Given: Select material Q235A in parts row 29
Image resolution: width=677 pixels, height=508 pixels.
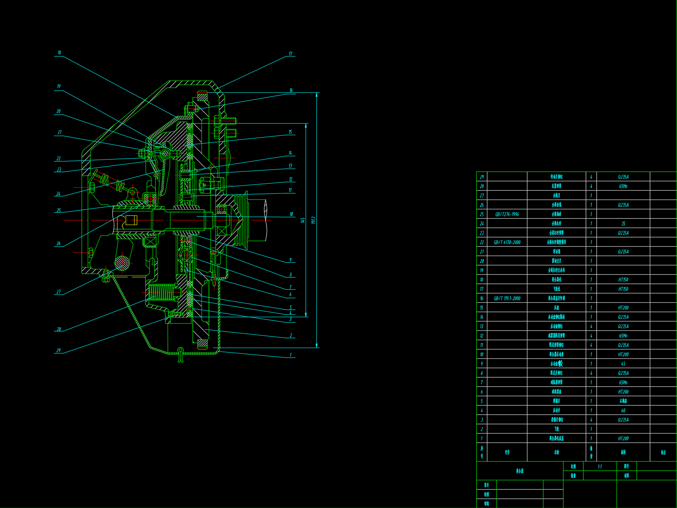Looking at the screenshot, I should [x=623, y=177].
